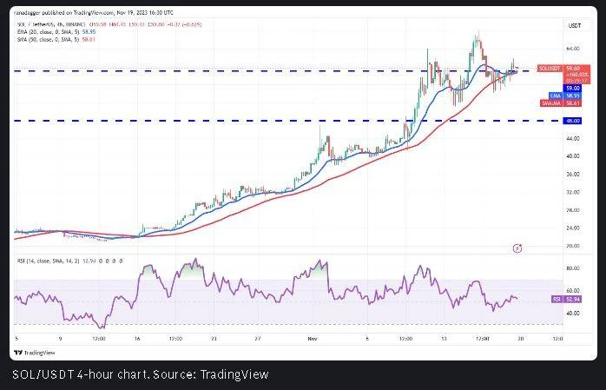Click the 36.00 price axis label

(x=573, y=175)
